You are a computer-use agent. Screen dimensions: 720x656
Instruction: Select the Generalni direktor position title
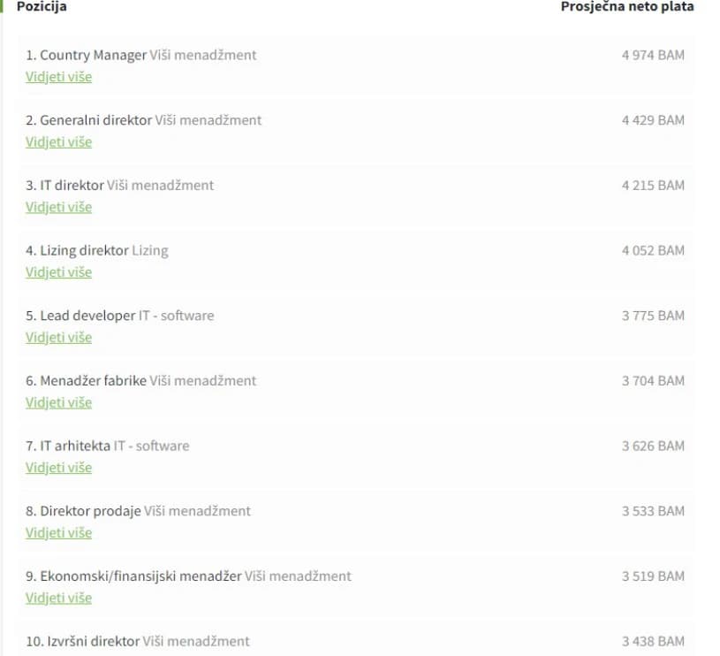96,120
